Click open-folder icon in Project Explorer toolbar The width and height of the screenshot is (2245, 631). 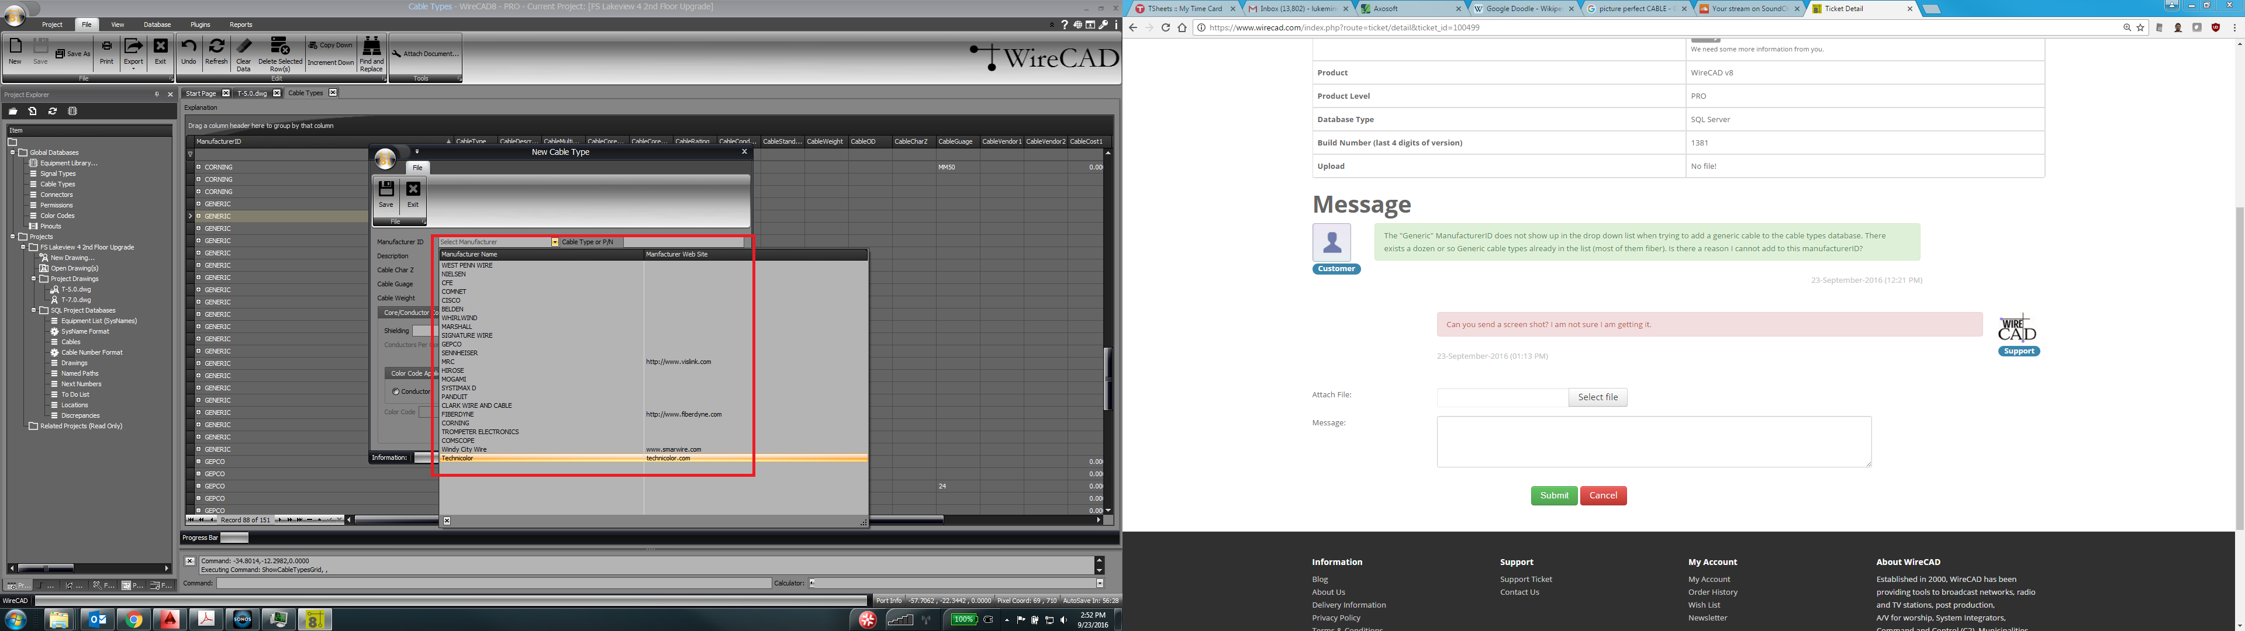click(x=13, y=112)
